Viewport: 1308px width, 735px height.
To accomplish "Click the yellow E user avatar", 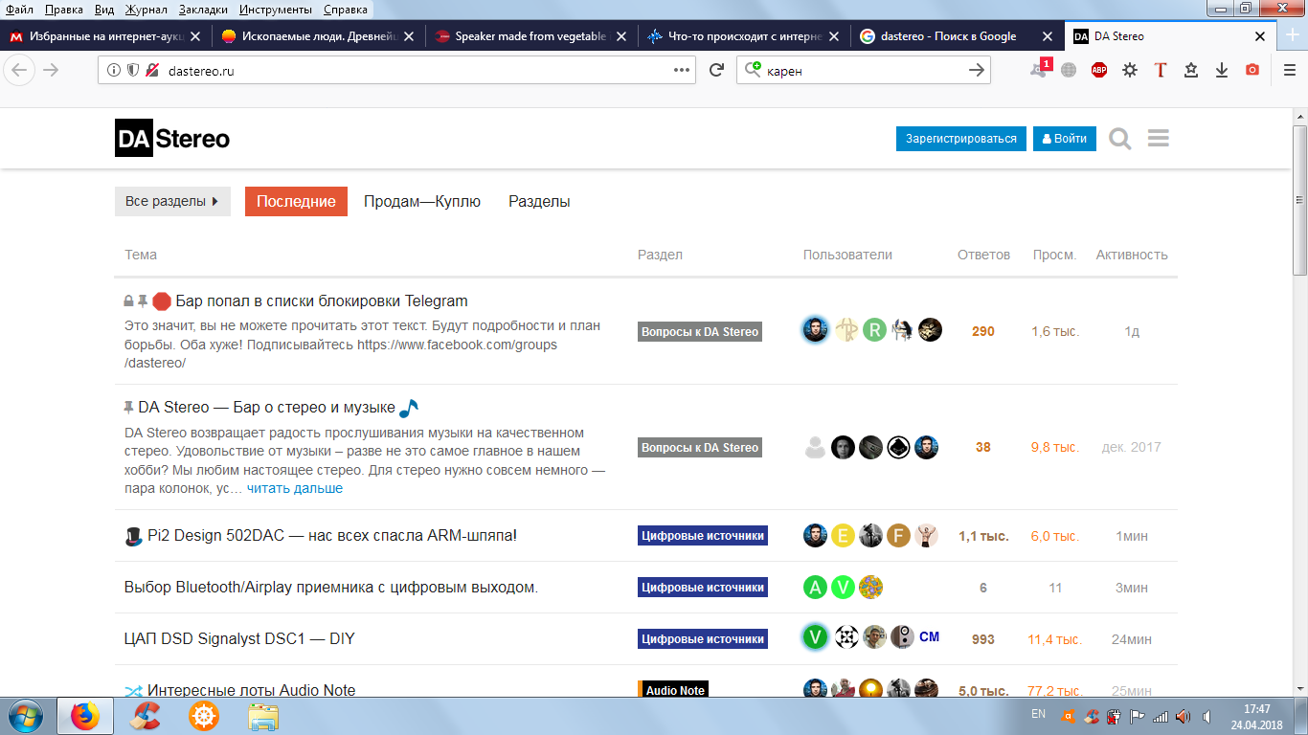I will coord(843,536).
